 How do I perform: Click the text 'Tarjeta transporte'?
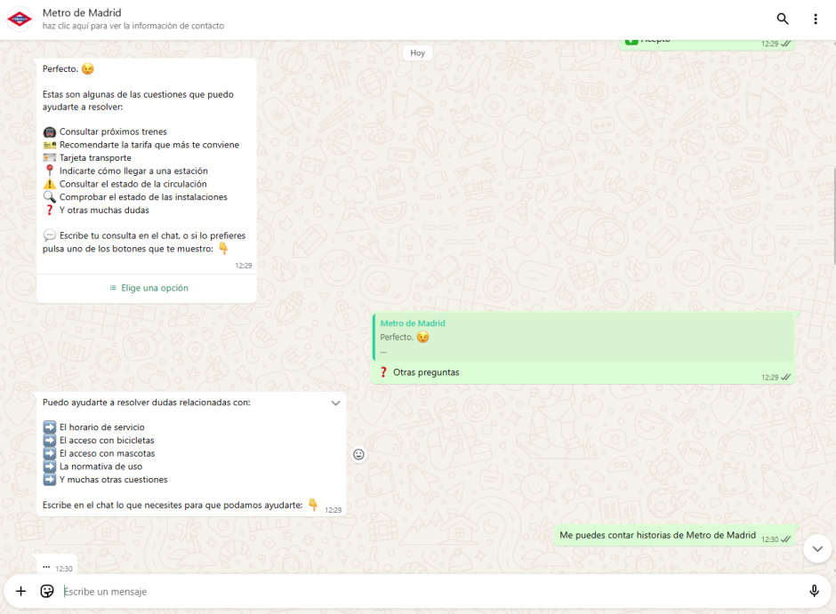coord(95,157)
